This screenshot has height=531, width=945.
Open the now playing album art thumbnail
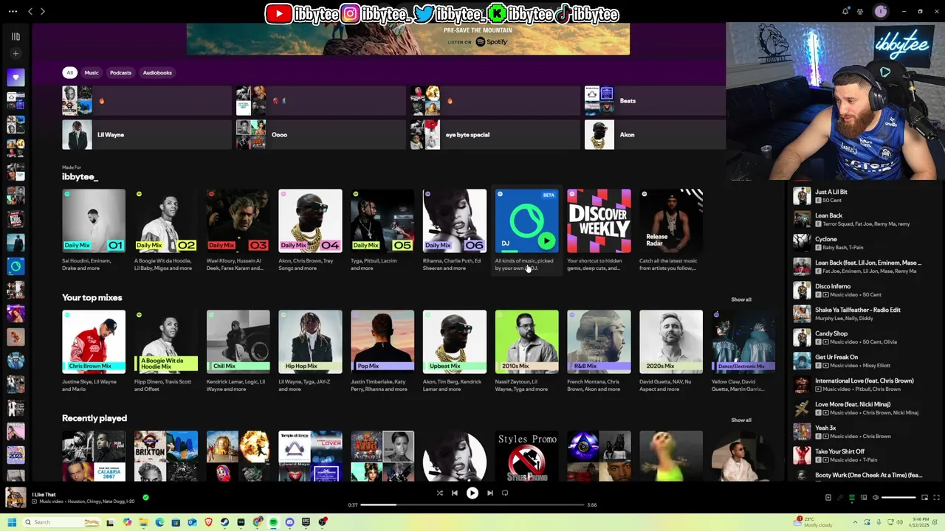[x=16, y=498]
